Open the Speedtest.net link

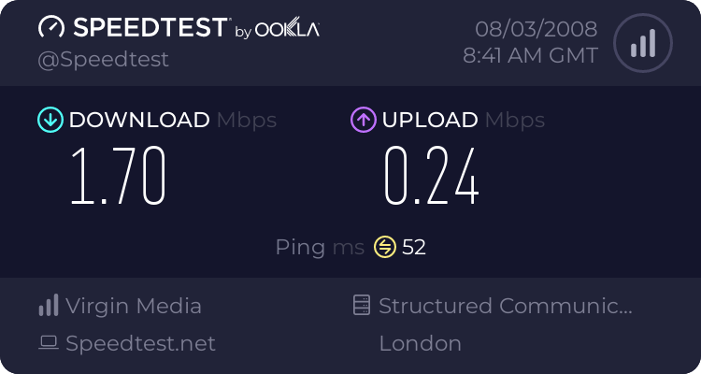140,343
